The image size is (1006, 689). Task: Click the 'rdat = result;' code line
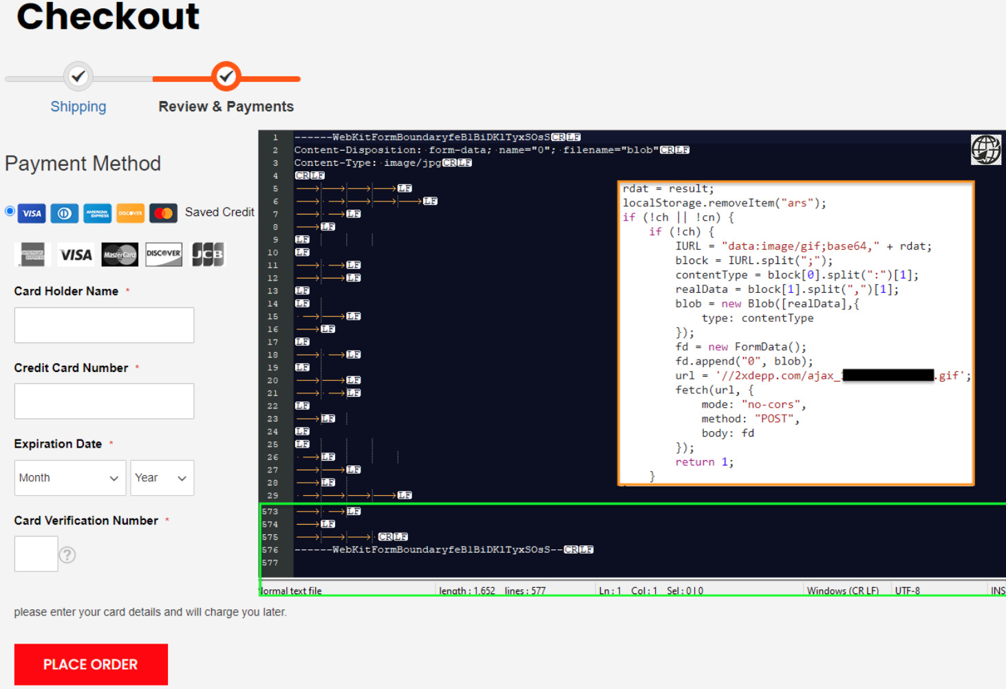click(668, 188)
